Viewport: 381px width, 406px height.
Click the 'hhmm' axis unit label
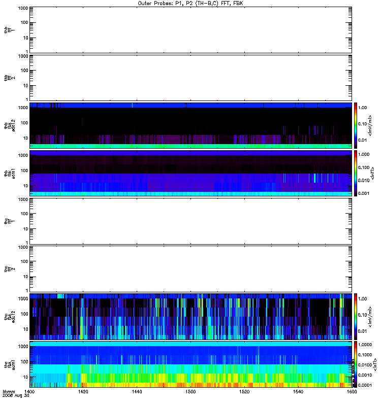(9, 392)
